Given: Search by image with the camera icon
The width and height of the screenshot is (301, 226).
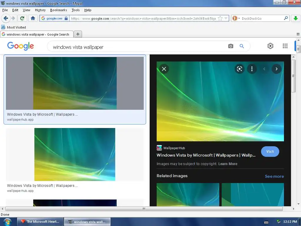Looking at the screenshot, I should point(230,46).
